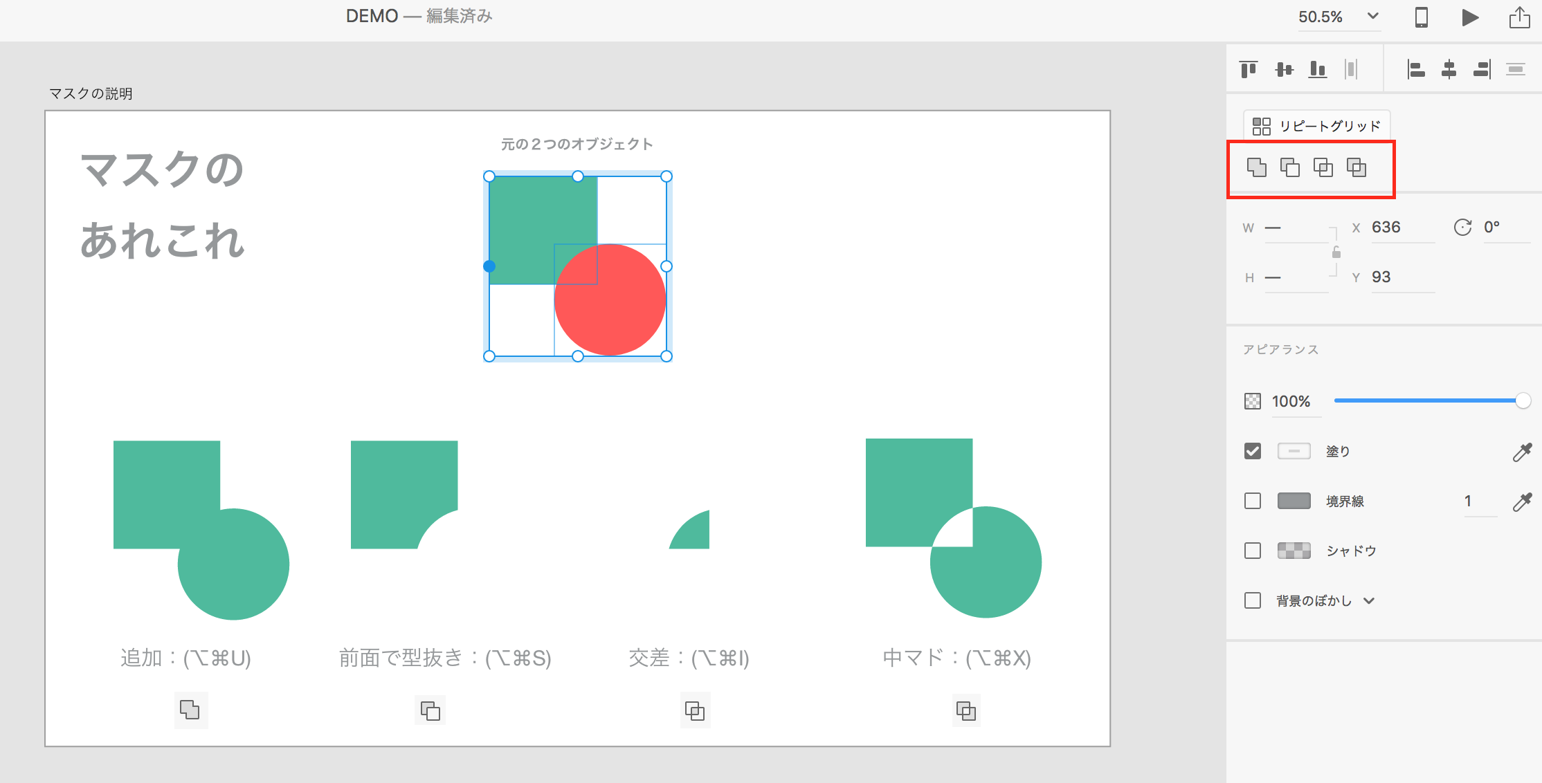Screen dimensions: 1542x783
Task: Click the align left icon
Action: coord(1415,69)
